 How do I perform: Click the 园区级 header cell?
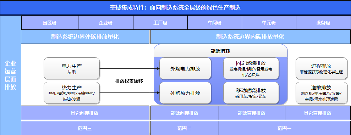50,23
